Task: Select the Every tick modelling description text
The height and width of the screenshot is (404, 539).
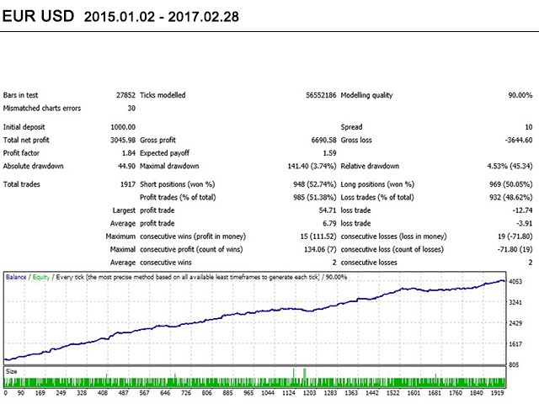Action: (x=188, y=277)
